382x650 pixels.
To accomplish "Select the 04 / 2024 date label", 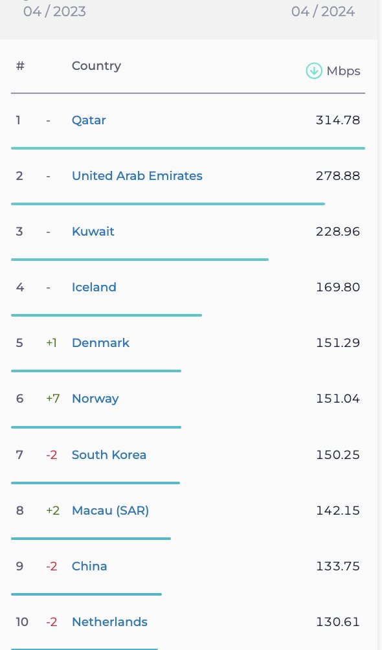I will [322, 11].
